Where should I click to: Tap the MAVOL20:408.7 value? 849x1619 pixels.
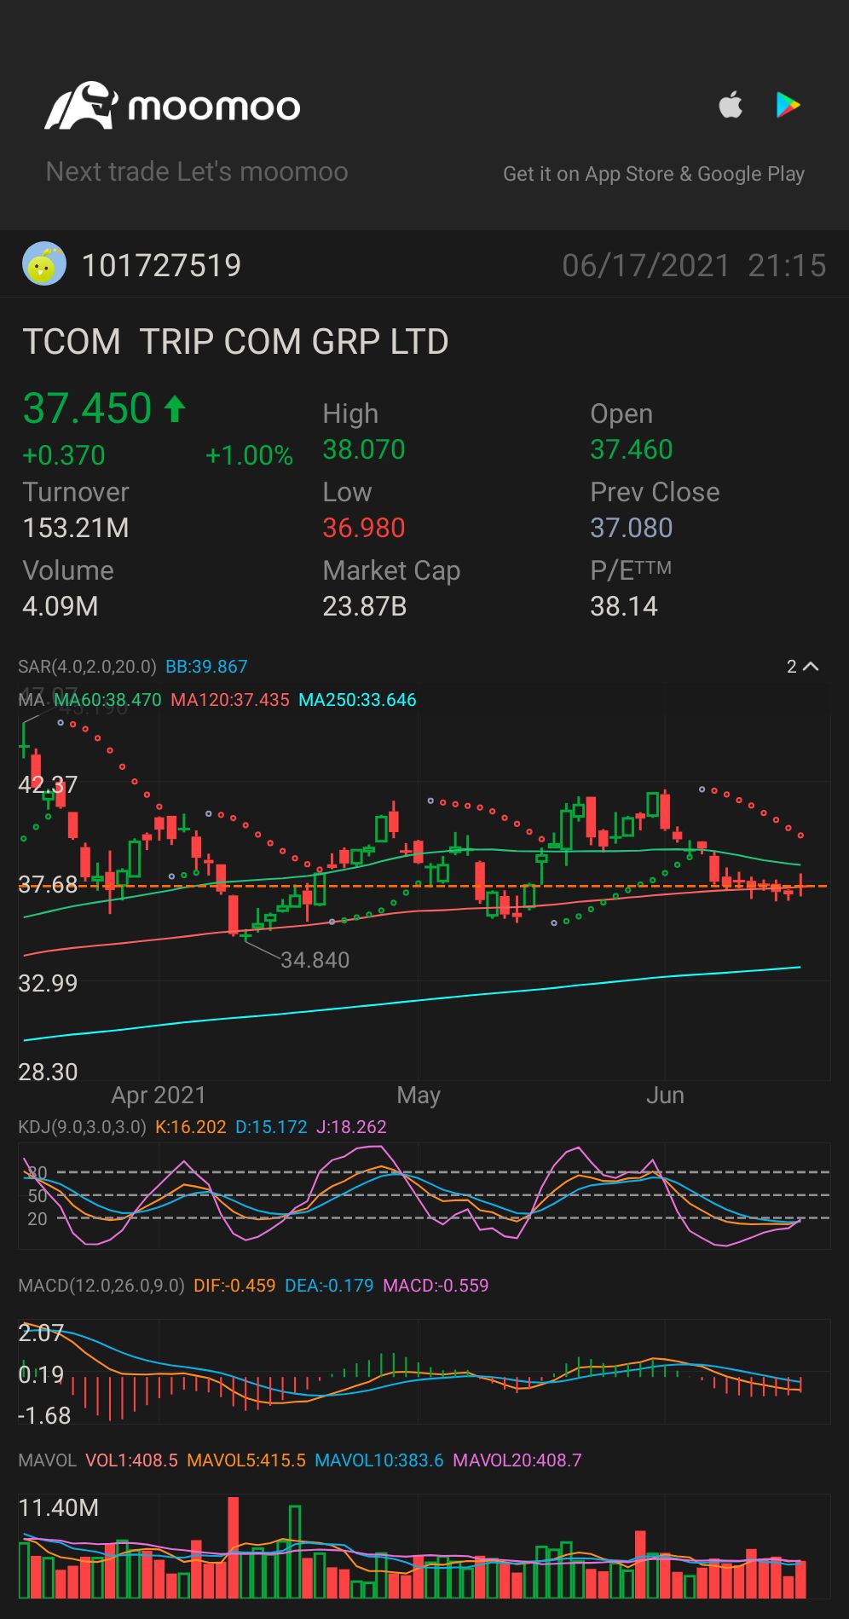click(x=517, y=1460)
